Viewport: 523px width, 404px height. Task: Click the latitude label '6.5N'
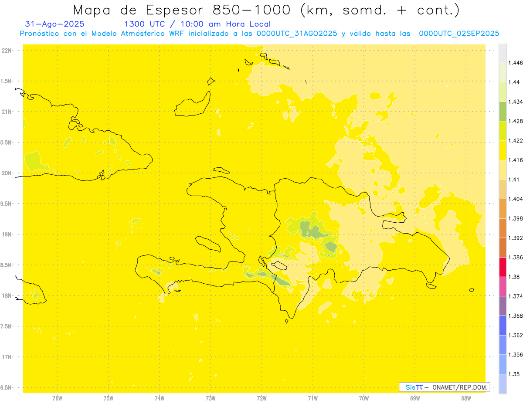coord(7,387)
